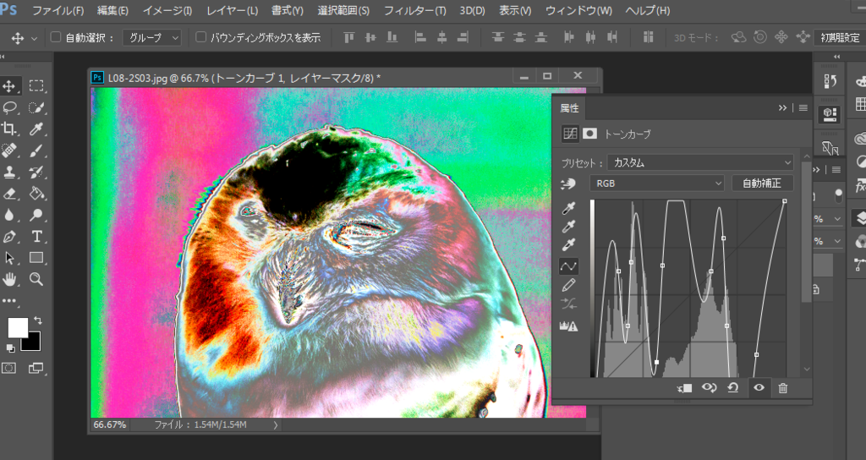
Task: Select the Dodge tool
Action: click(36, 215)
